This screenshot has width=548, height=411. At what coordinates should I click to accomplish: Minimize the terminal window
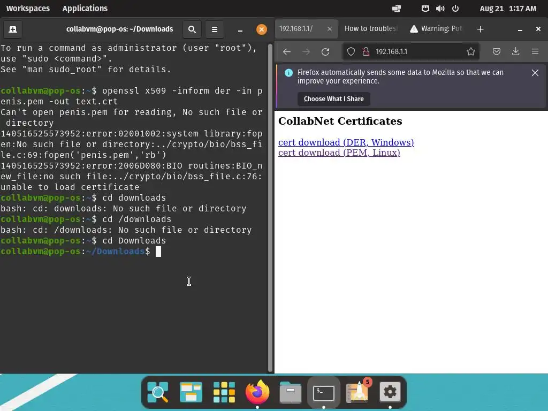[x=240, y=29]
